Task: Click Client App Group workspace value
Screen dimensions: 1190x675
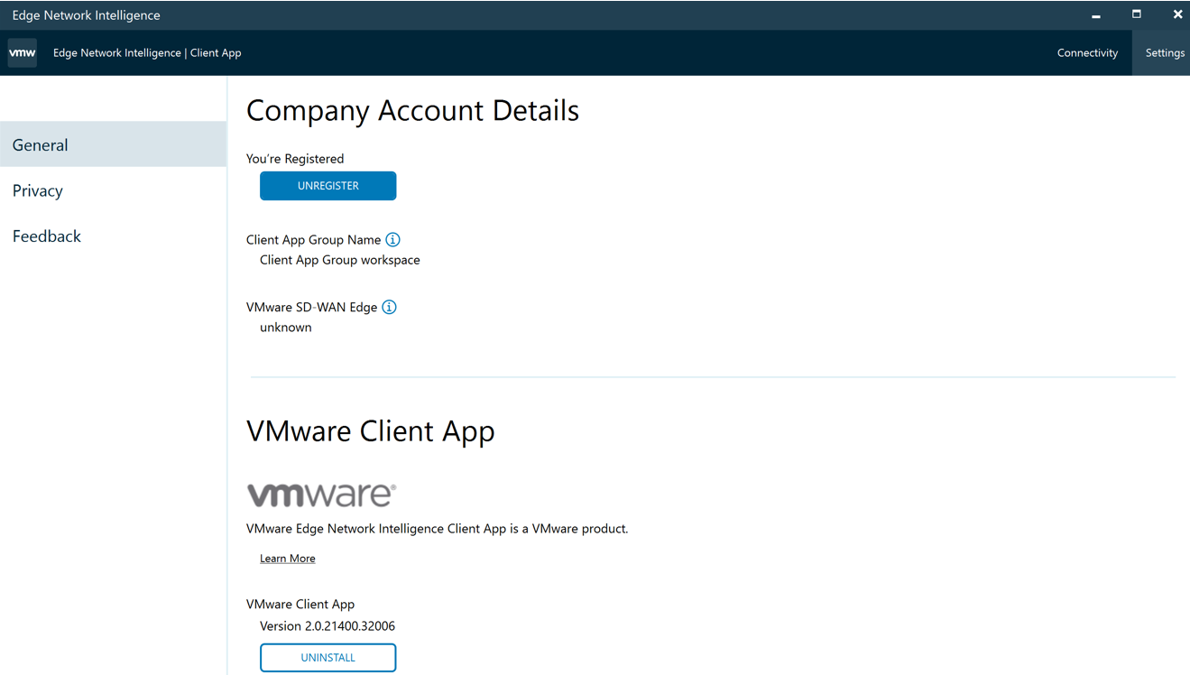Action: coord(340,260)
